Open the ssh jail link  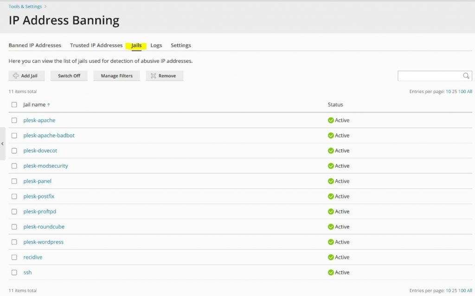tap(27, 272)
